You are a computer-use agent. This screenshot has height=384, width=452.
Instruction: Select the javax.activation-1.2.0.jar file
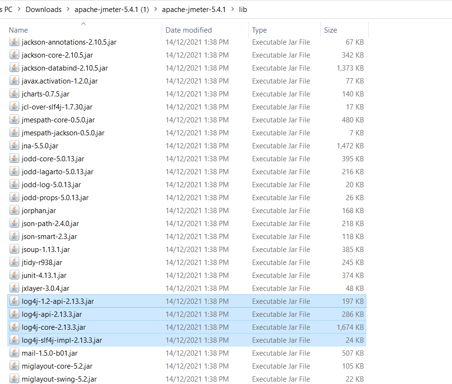pos(58,81)
